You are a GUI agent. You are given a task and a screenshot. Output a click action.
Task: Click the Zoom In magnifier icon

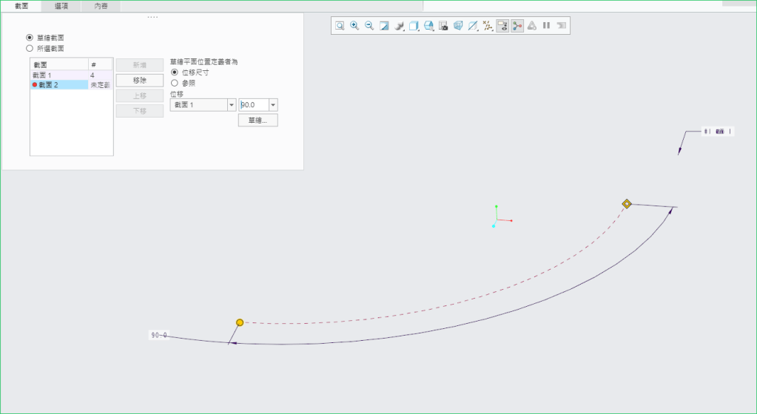tap(354, 25)
